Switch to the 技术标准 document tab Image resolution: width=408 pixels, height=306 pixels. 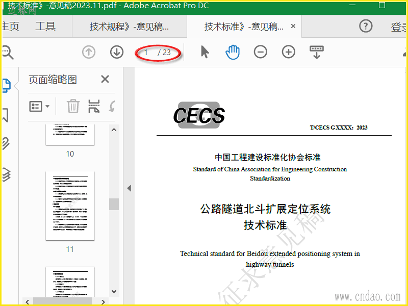pyautogui.click(x=244, y=27)
